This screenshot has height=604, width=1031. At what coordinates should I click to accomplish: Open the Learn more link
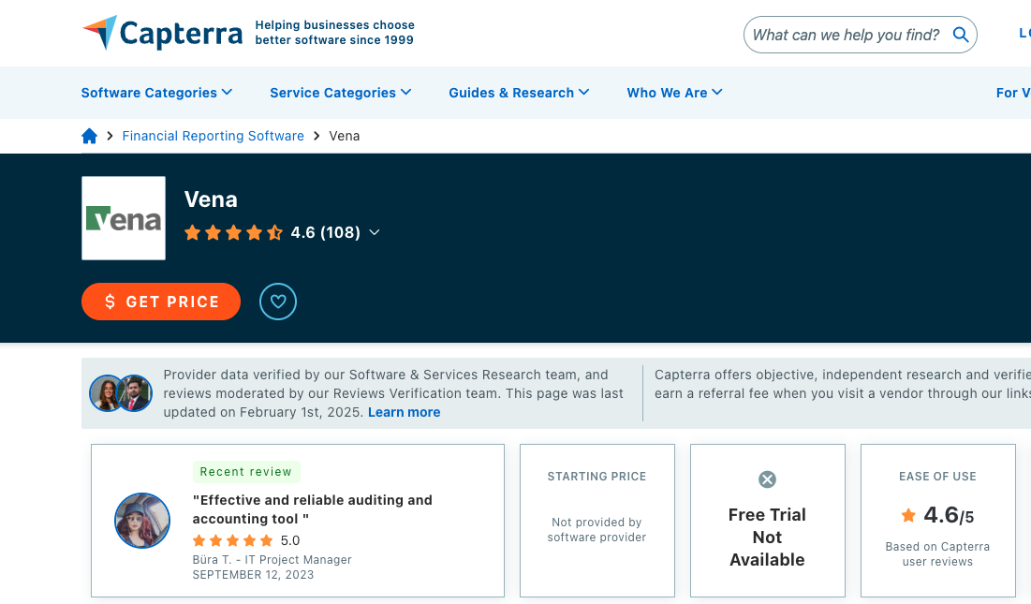[x=404, y=412]
